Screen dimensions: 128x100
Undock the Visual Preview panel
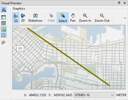(x=119, y=3)
